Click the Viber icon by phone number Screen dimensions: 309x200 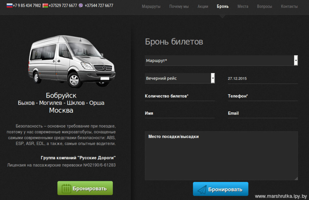(81, 5)
